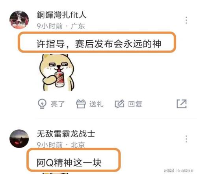Select comment text 许指导，赛后发布会永远的神
Viewport: 197px width, 174px height.
tap(99, 44)
